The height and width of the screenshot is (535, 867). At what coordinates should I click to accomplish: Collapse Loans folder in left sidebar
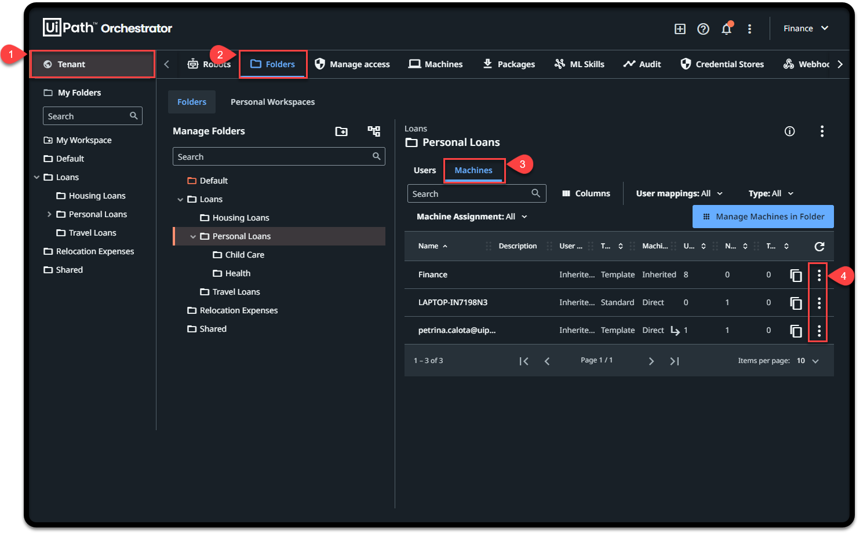pos(37,177)
